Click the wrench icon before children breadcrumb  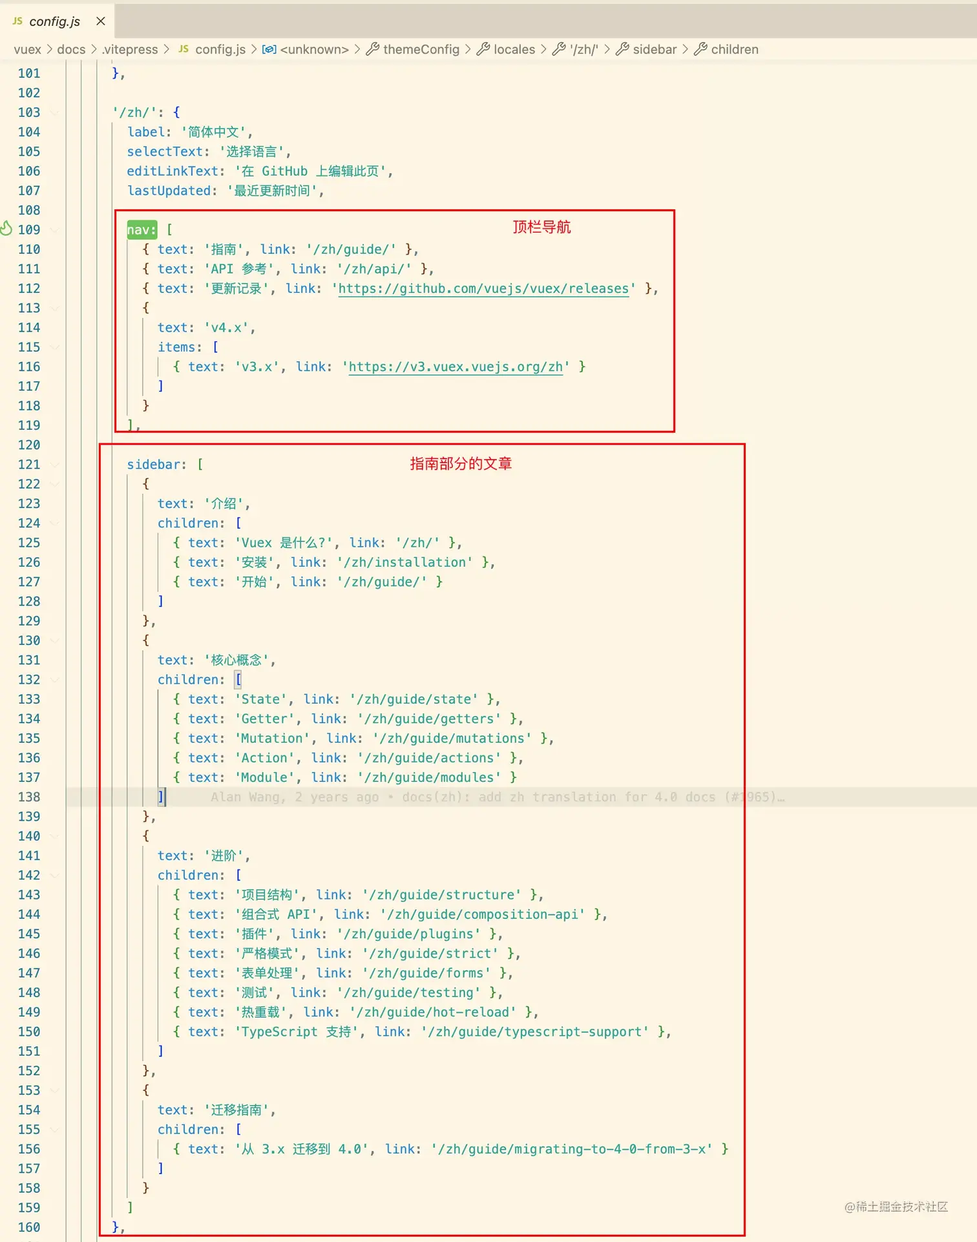[x=700, y=49]
